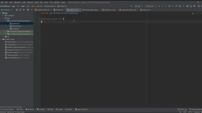Open the Tools menu
The height and width of the screenshot is (113, 202).
click(46, 3)
